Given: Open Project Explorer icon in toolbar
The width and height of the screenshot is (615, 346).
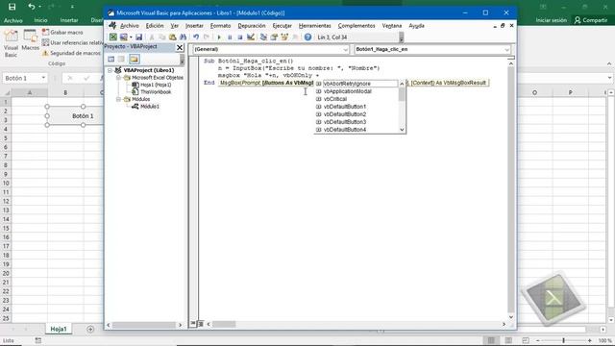Looking at the screenshot, I should point(263,37).
